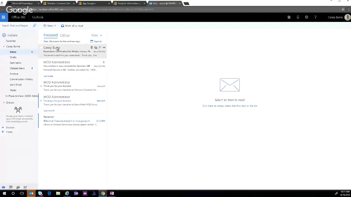
Task: Open the Office 365 home link
Action: click(18, 17)
